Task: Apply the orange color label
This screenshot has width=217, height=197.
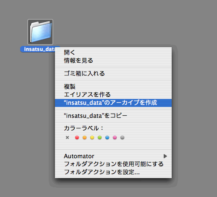Action: (x=84, y=138)
